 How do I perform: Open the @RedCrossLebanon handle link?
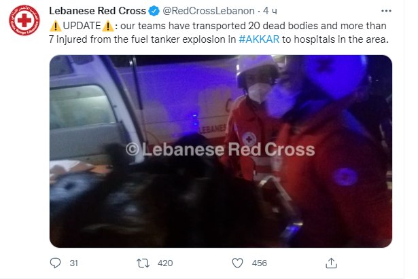point(209,11)
